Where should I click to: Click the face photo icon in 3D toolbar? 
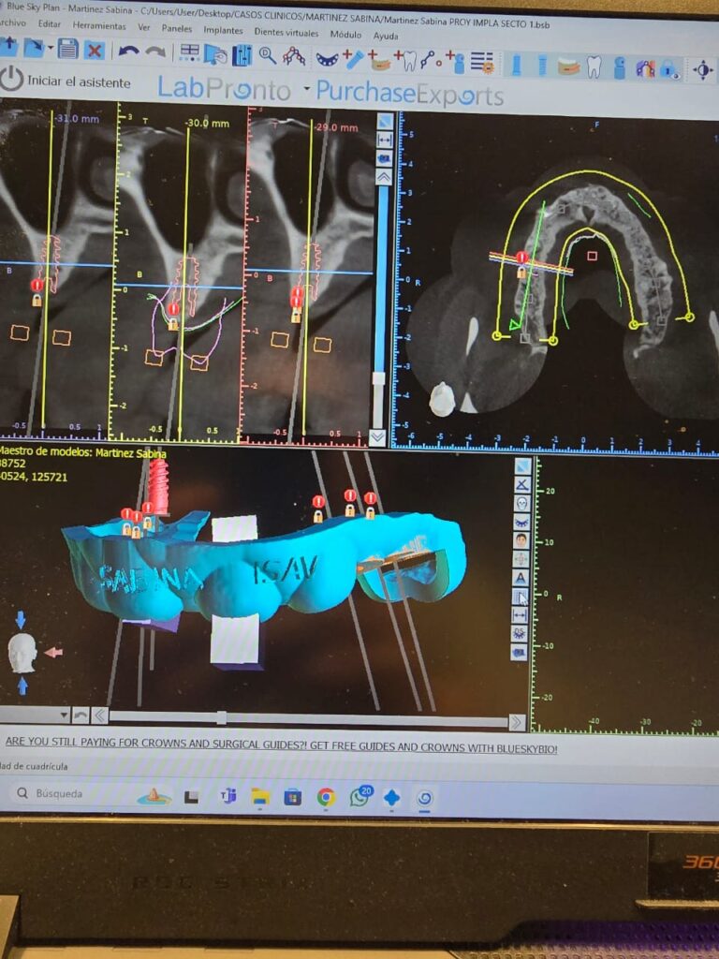(521, 539)
